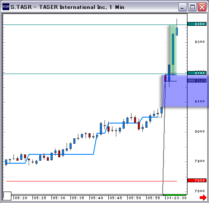
Task: Click the 7900 price scale value
Action: tap(200, 161)
